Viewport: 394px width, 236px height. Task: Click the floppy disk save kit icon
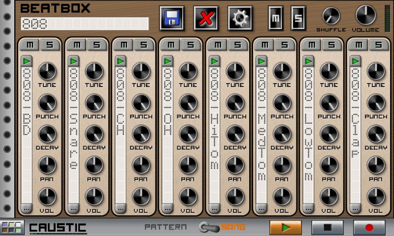[x=172, y=19]
